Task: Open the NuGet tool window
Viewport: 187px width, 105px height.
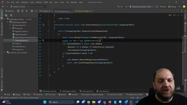Action: (62, 94)
